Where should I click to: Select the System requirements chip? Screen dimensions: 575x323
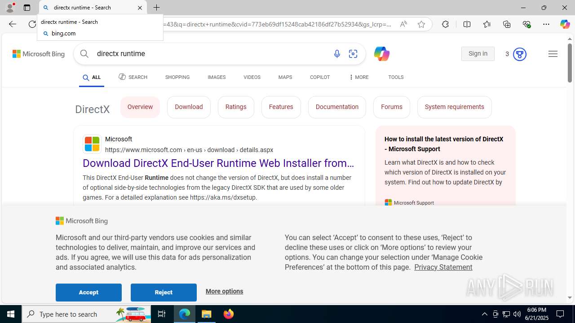tap(455, 107)
